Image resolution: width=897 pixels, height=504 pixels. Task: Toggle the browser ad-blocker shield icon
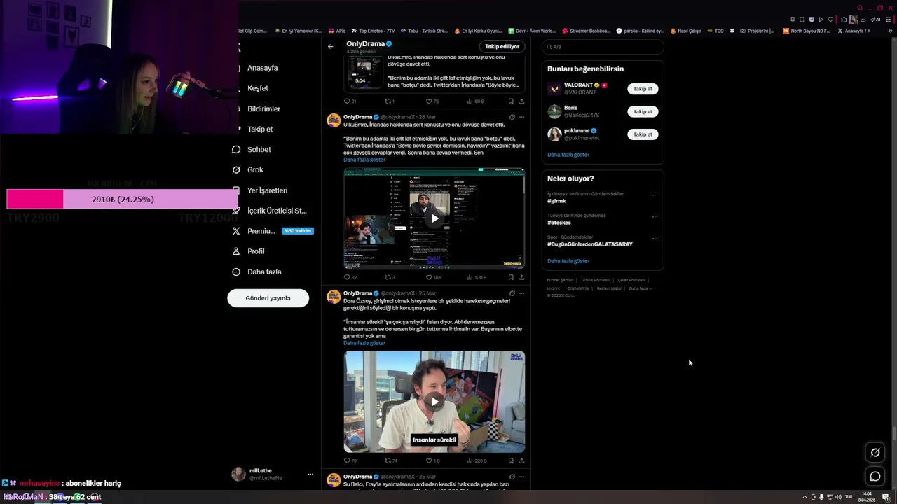click(812, 20)
